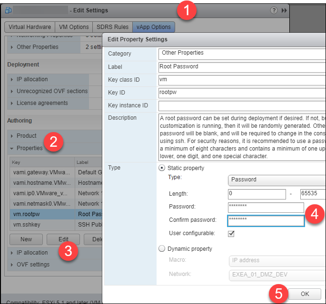Image resolution: width=326 pixels, height=304 pixels.
Task: Open the SDRS Rules tab
Action: (x=112, y=27)
